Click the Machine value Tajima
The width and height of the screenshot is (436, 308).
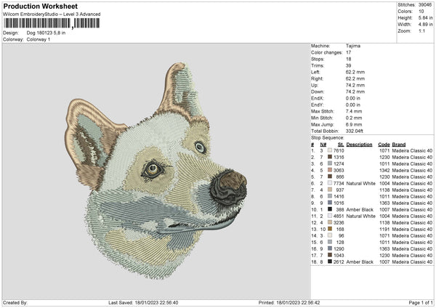[354, 46]
